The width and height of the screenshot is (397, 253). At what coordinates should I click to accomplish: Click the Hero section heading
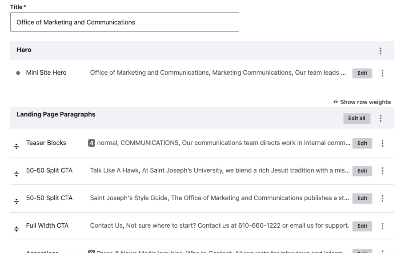[x=24, y=50]
